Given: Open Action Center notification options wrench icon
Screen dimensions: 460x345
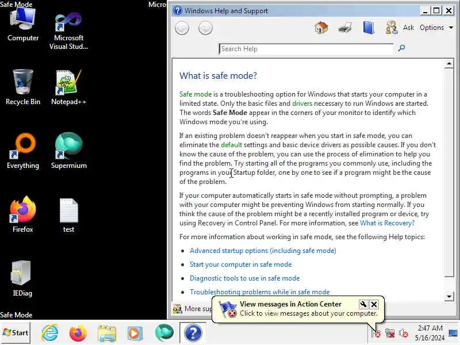Looking at the screenshot, I should click(363, 304).
